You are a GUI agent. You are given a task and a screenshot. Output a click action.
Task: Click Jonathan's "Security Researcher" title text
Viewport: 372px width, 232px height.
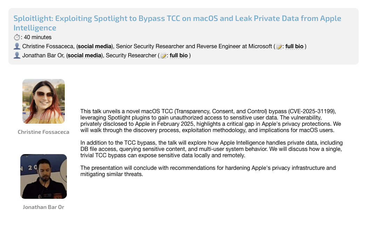(131, 56)
